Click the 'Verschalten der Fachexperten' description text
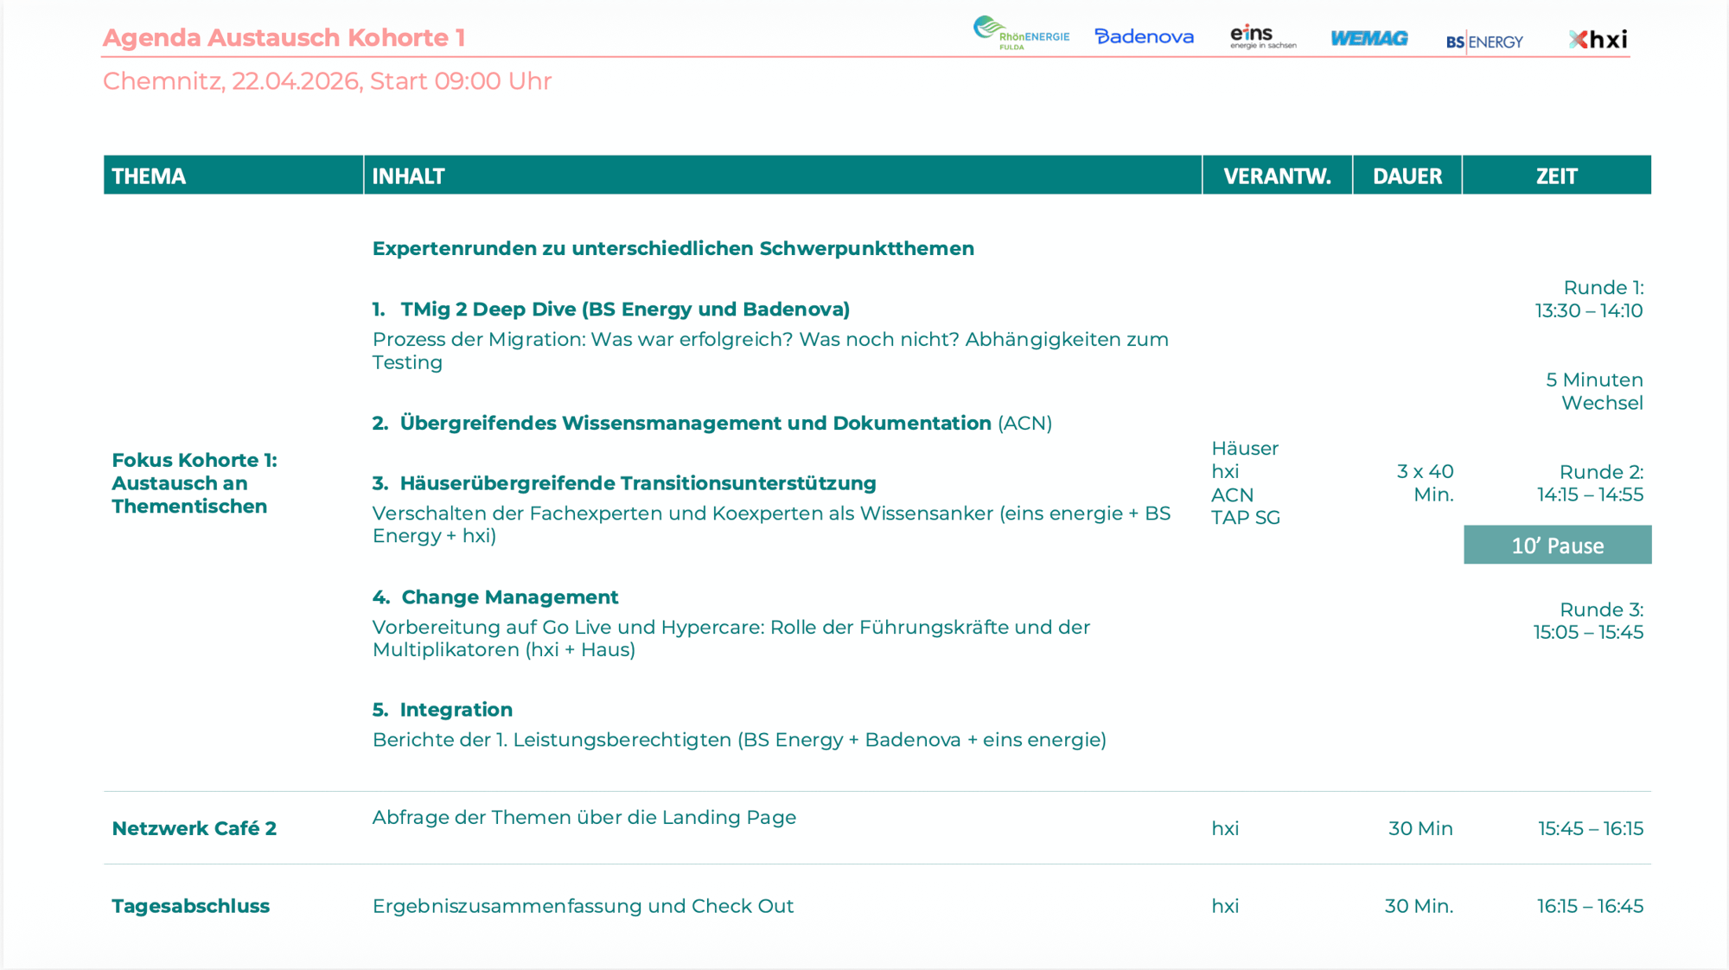The height and width of the screenshot is (970, 1729). pos(771,525)
